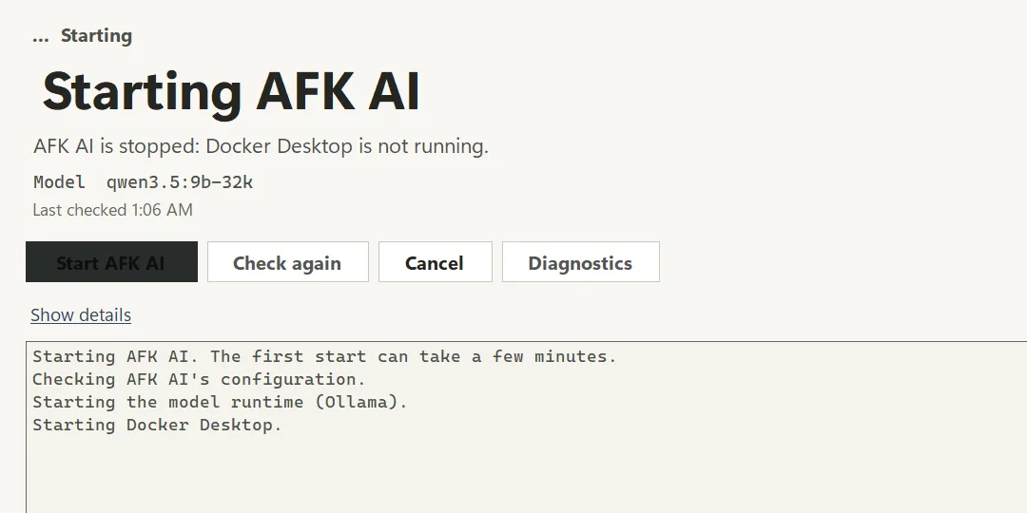Screen dimensions: 1027x513
Task: Select the 'Starting AFK AI' heading
Action: pos(230,92)
